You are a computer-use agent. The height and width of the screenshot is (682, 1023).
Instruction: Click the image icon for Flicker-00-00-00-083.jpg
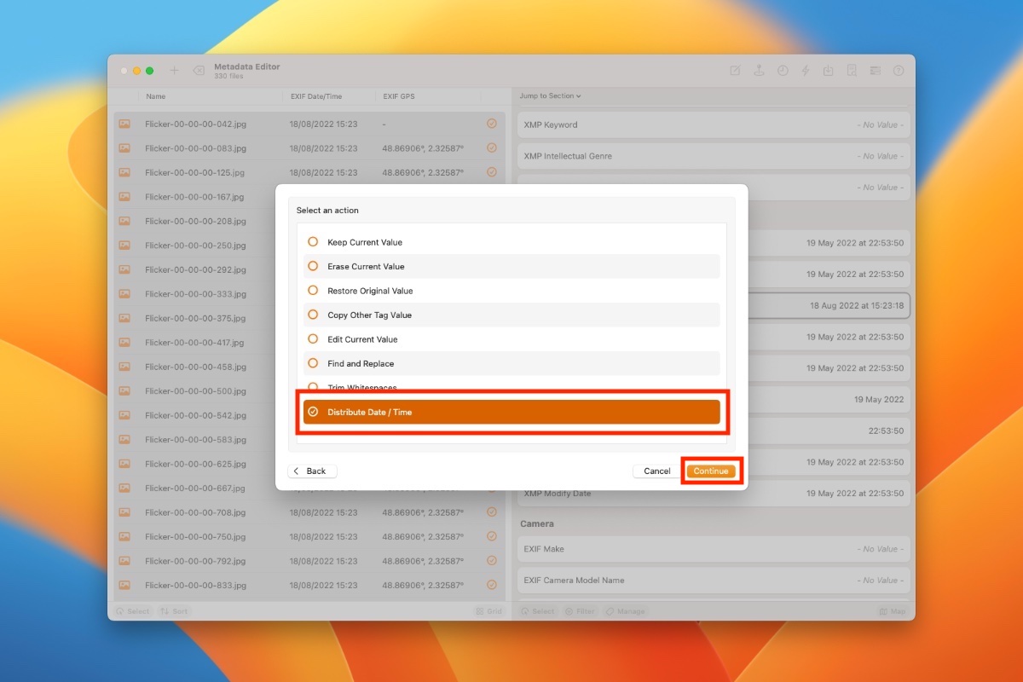point(124,148)
